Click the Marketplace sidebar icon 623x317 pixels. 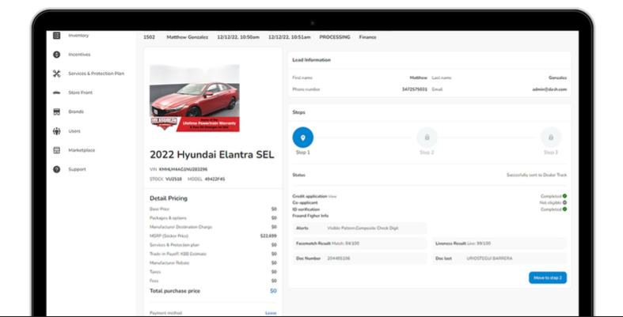coord(56,150)
